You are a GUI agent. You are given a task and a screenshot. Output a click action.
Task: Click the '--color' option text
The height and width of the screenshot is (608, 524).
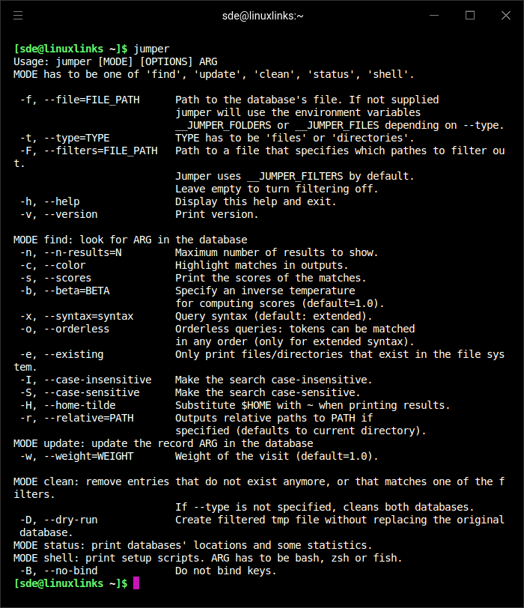(x=64, y=265)
